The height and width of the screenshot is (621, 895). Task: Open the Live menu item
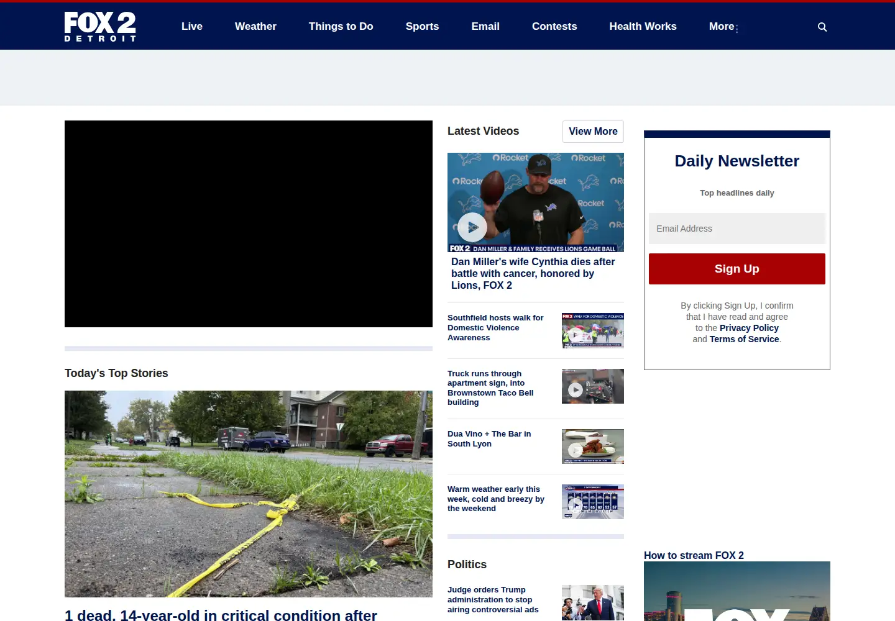point(192,26)
